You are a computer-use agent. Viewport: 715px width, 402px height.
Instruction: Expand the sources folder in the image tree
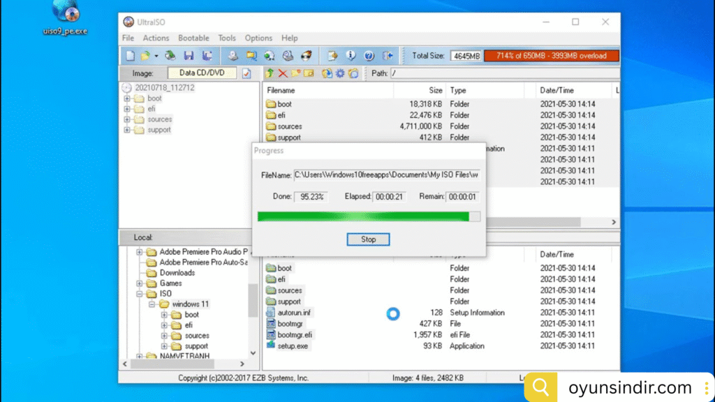point(127,119)
